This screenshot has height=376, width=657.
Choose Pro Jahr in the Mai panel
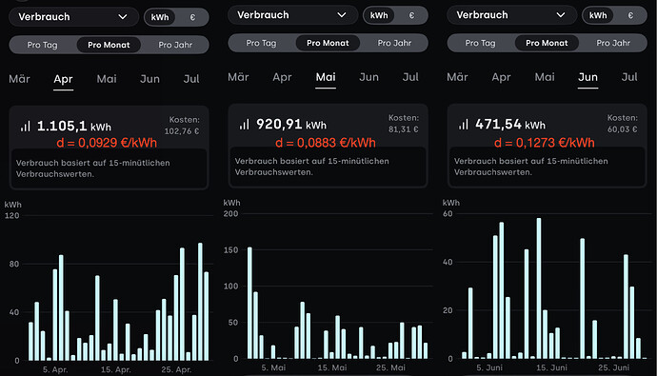point(394,43)
